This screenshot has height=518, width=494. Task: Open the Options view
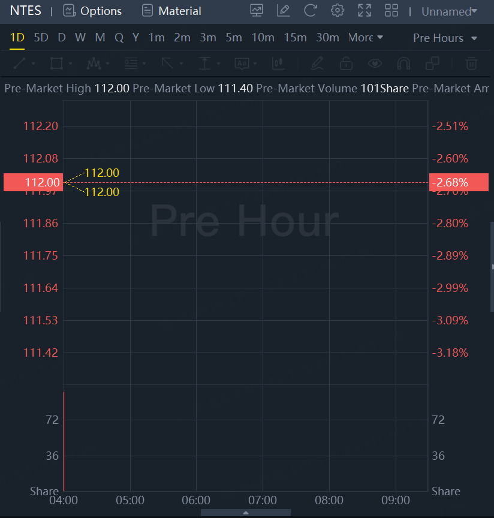click(x=93, y=11)
